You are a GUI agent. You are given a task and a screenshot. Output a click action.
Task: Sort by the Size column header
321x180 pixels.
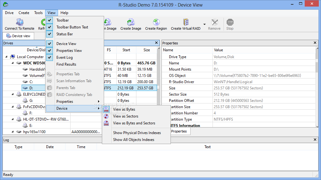(x=147, y=50)
